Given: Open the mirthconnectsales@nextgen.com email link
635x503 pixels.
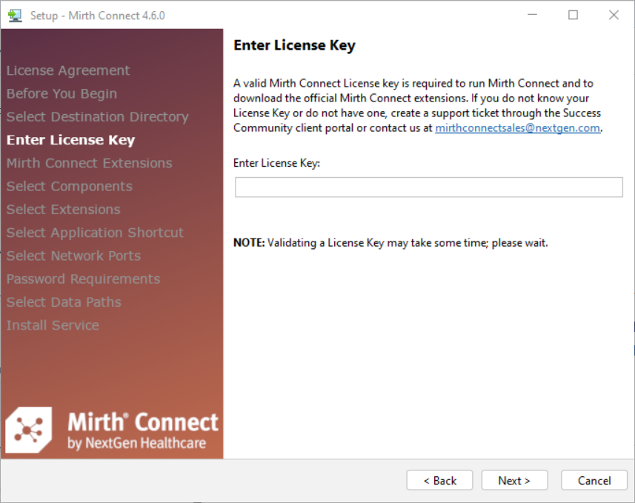Looking at the screenshot, I should 517,127.
